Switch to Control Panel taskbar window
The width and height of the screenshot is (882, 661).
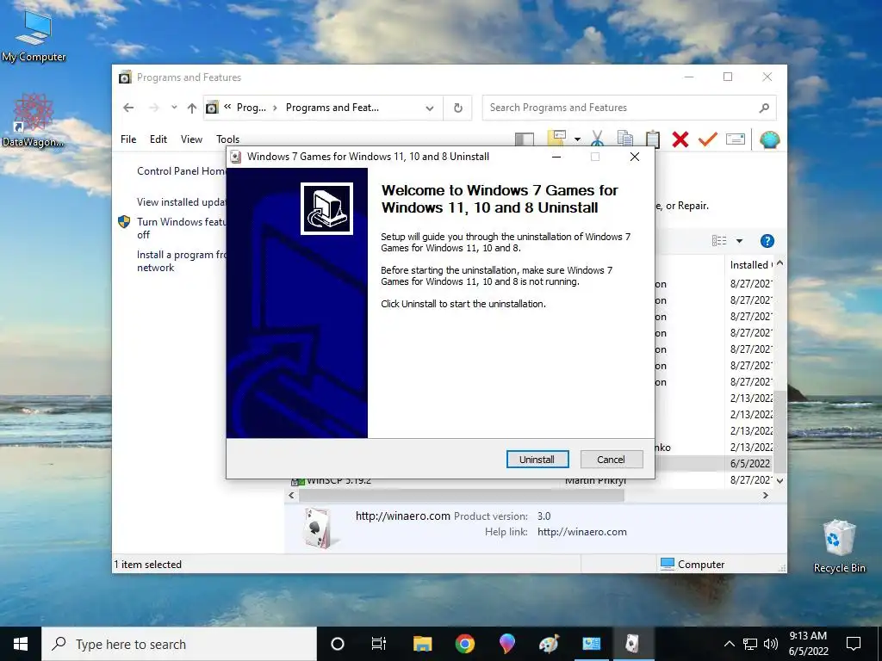click(x=591, y=644)
